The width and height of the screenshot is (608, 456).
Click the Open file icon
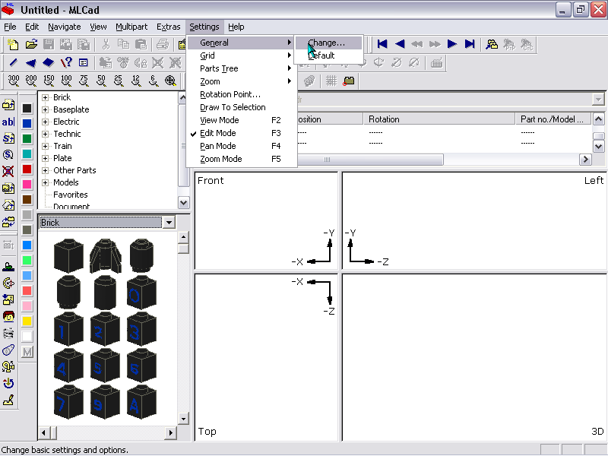31,44
